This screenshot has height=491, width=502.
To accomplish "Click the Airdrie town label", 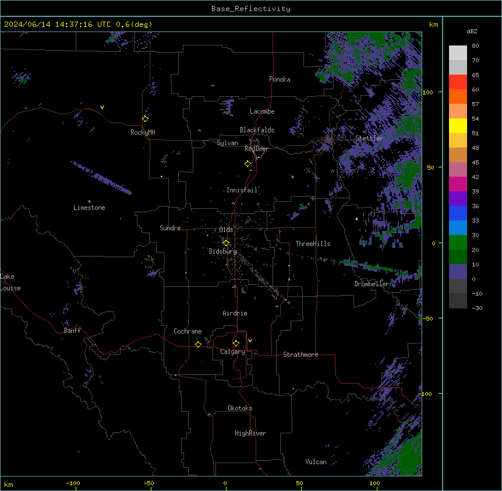I will click(235, 313).
